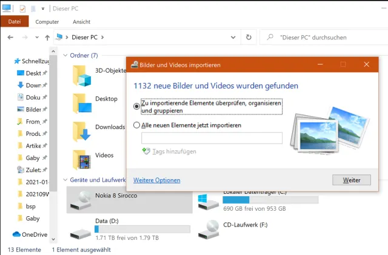The image size is (388, 255).
Task: Select the Downloads folder icon in Ordner
Action: point(82,131)
